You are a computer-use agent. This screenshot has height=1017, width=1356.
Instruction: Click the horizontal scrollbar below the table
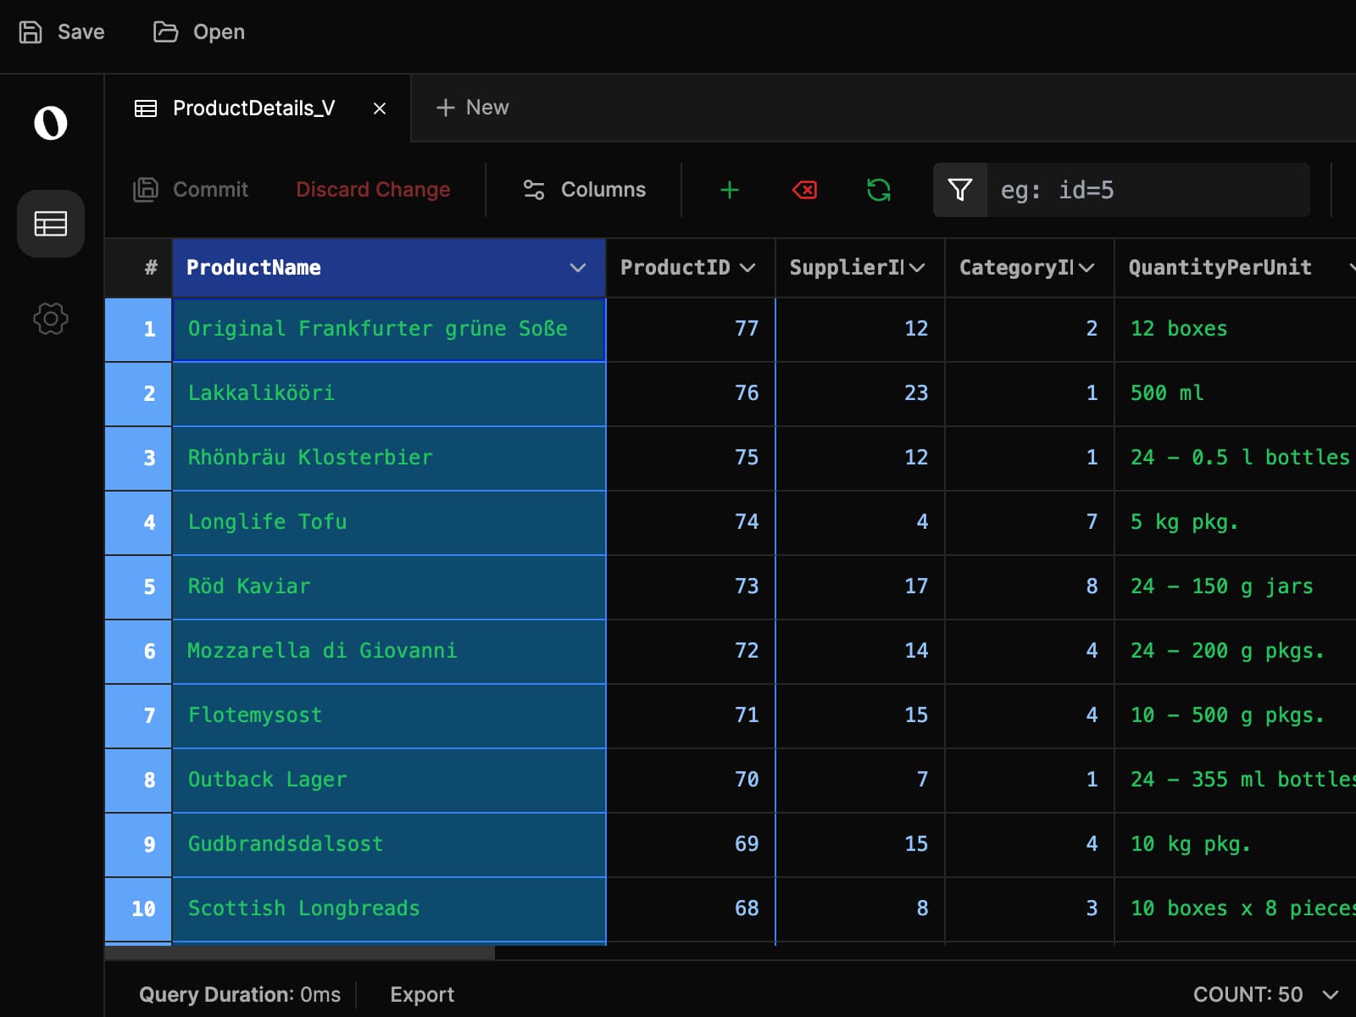pos(299,953)
